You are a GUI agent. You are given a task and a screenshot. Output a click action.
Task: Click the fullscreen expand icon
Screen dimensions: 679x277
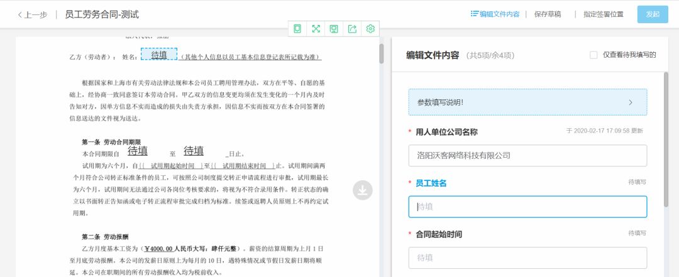pos(316,29)
